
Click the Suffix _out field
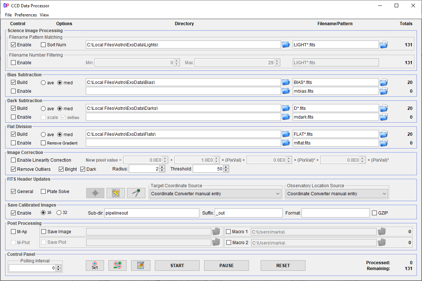(x=249, y=213)
